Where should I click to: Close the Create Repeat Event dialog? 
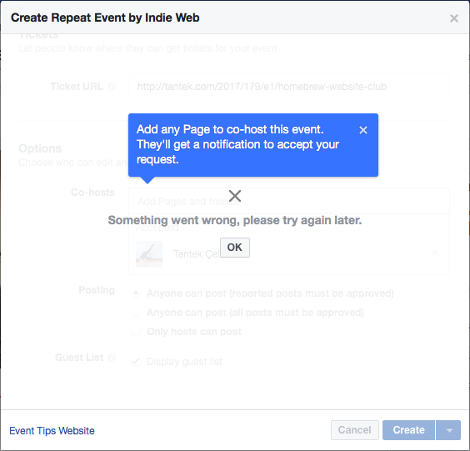point(454,18)
